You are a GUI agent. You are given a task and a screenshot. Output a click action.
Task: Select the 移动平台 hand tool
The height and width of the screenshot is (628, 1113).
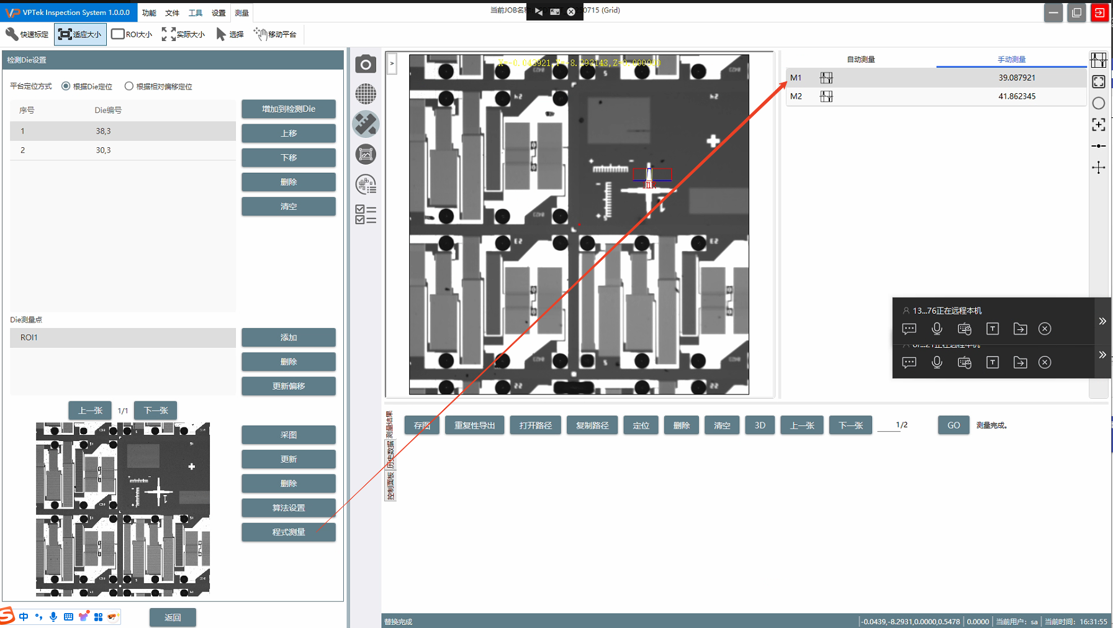(x=275, y=34)
